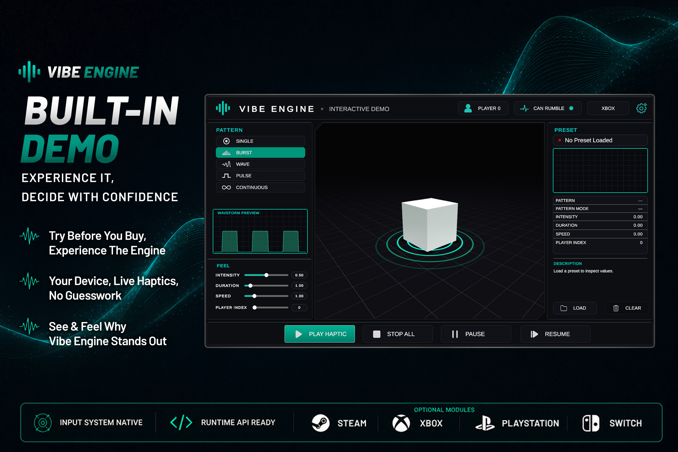Image resolution: width=678 pixels, height=452 pixels.
Task: Click the Play Haptic triangle icon
Action: tap(298, 334)
